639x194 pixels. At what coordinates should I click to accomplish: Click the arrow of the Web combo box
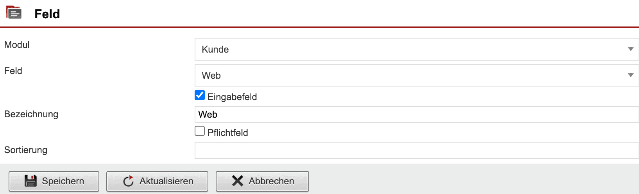point(630,75)
